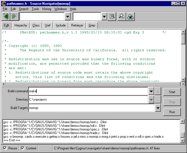Open the Tools menu
187x153 pixels.
point(35,9)
